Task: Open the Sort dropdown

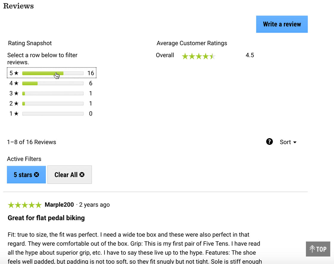Action: click(288, 142)
